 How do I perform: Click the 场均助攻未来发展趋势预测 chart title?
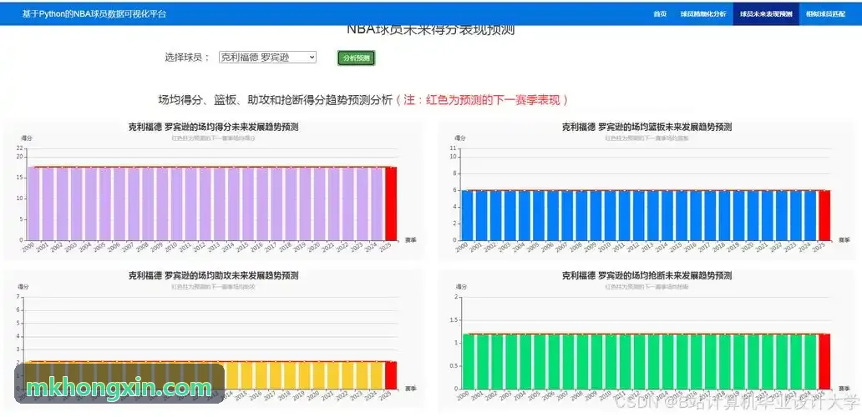(213, 275)
